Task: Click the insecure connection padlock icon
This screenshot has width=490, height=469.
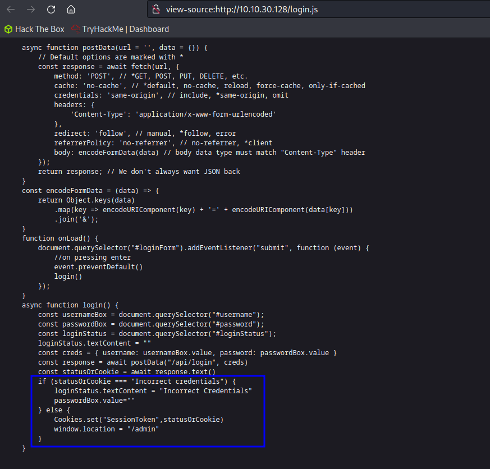Action: point(156,10)
